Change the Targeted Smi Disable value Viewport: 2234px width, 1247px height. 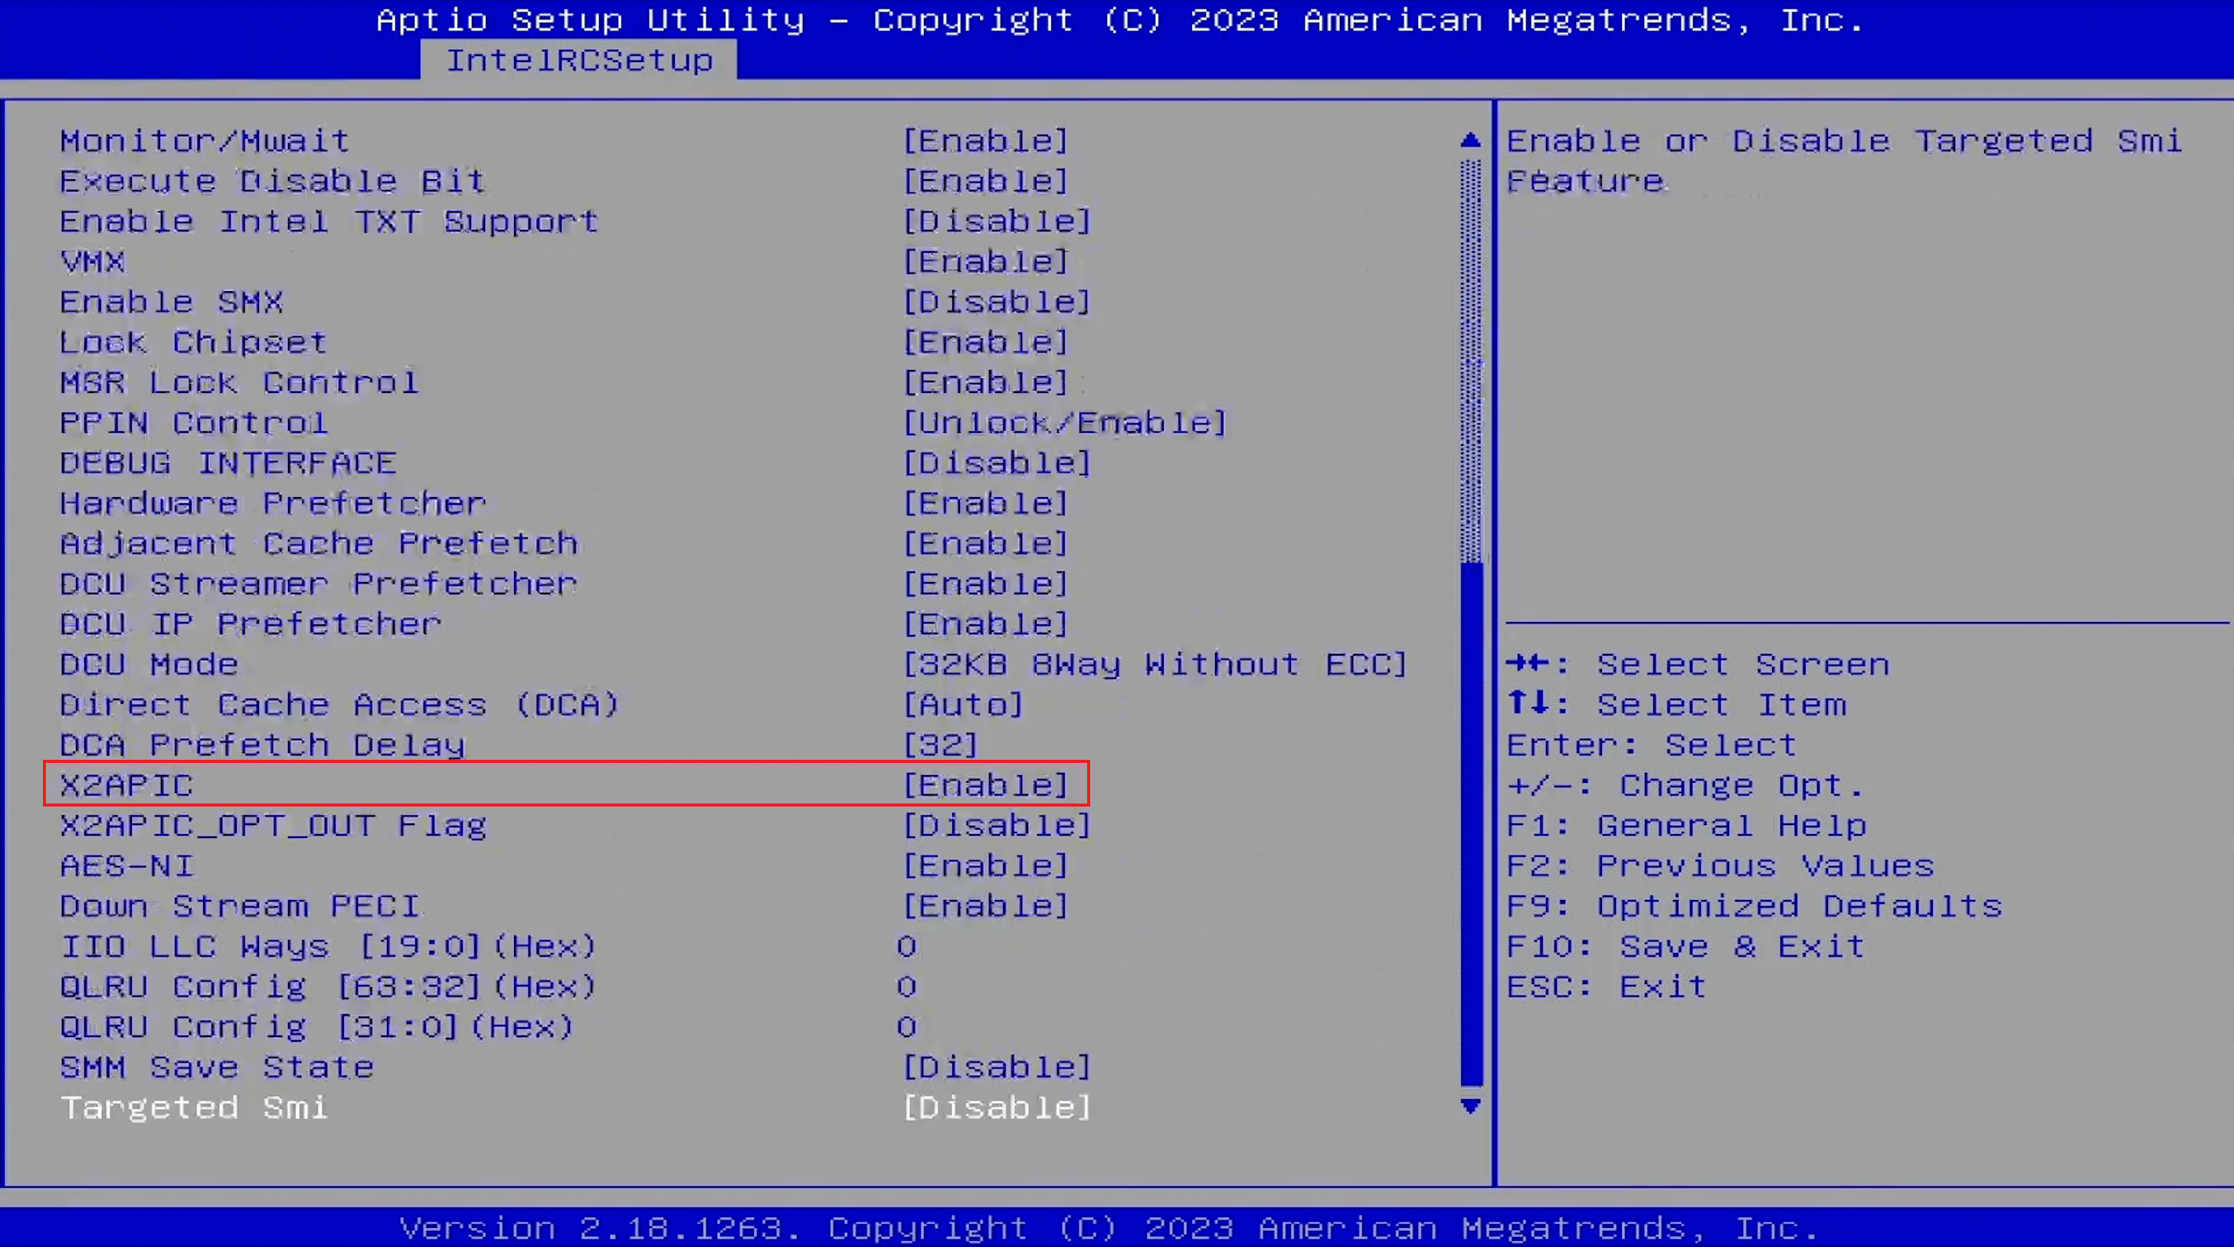(997, 1108)
